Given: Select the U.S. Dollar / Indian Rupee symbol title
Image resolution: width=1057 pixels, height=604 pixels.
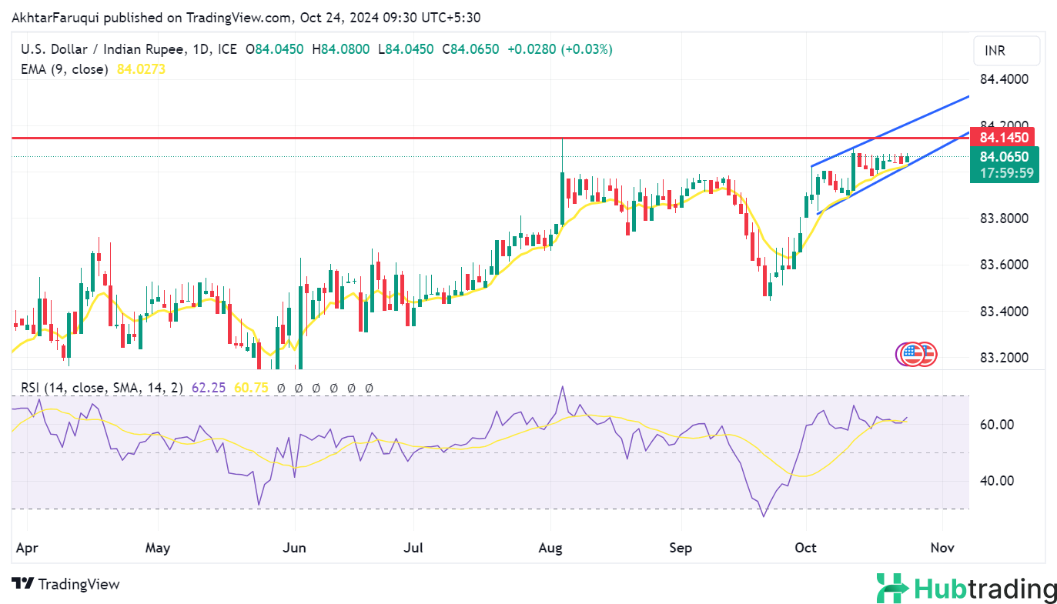Looking at the screenshot, I should pos(102,49).
